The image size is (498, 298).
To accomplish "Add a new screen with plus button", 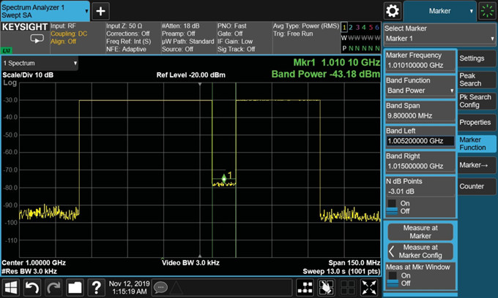I will [x=100, y=11].
